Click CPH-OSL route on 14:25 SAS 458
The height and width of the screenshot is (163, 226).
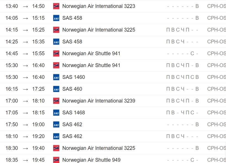(216, 42)
